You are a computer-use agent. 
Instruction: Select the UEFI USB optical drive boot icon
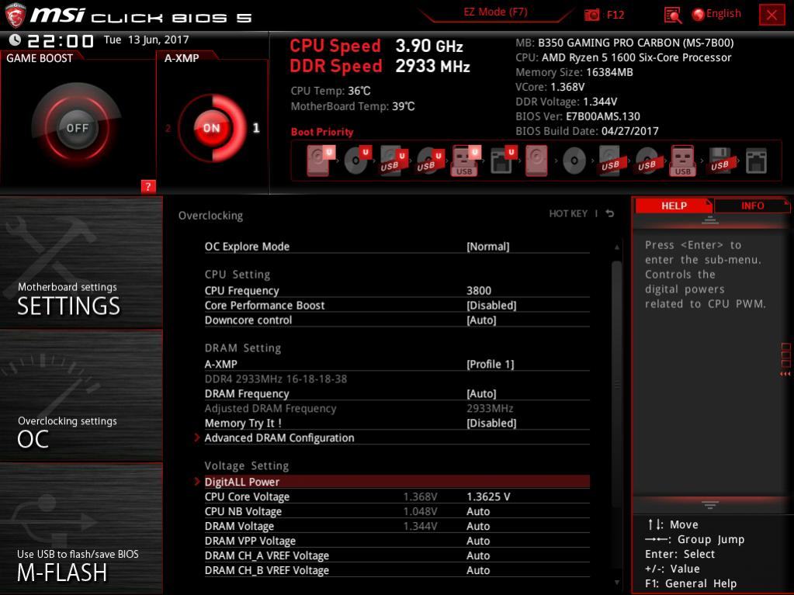pyautogui.click(x=429, y=161)
